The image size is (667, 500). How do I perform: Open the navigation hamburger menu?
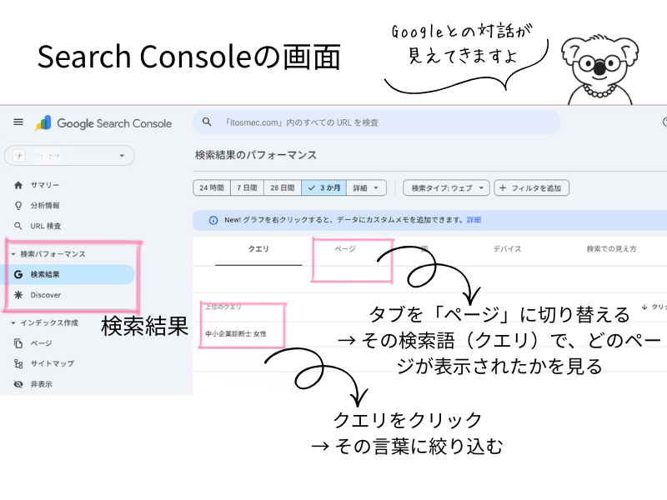point(18,122)
